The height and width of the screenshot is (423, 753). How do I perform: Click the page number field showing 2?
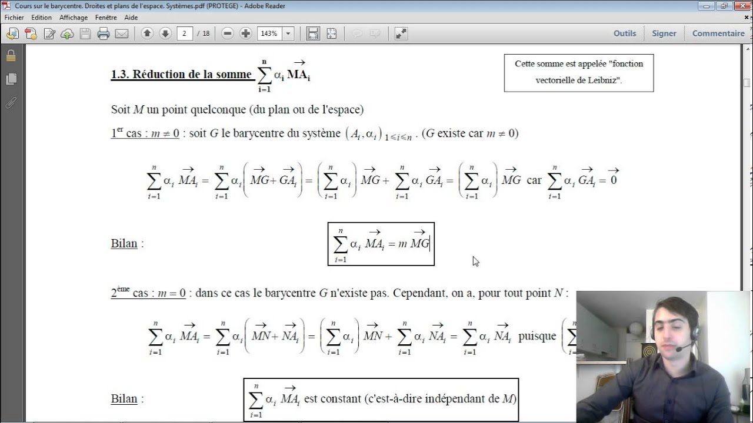185,33
